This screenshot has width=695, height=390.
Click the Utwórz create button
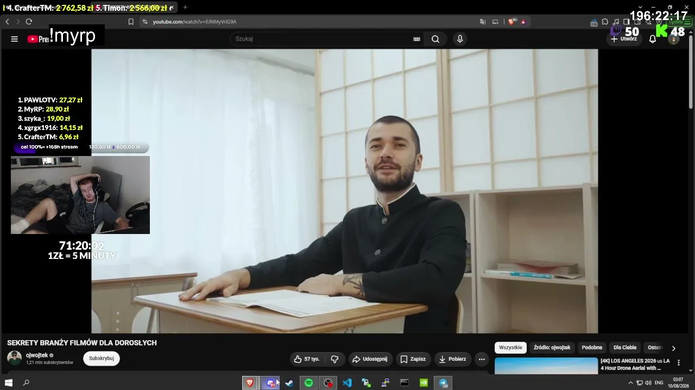pyautogui.click(x=624, y=39)
